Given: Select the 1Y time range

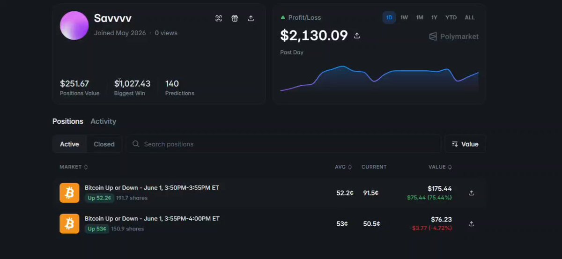Looking at the screenshot, I should click(x=434, y=17).
